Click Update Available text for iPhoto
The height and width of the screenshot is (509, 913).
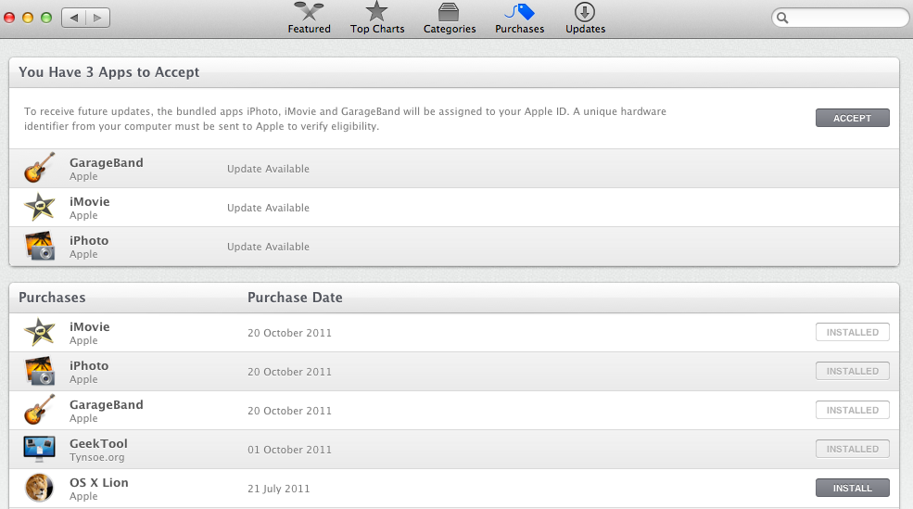[268, 247]
